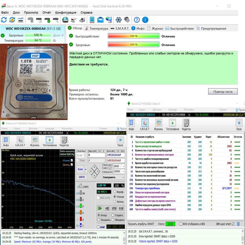
Task: Click the speaker sound icon in toolbar
Action: [x=127, y=20]
